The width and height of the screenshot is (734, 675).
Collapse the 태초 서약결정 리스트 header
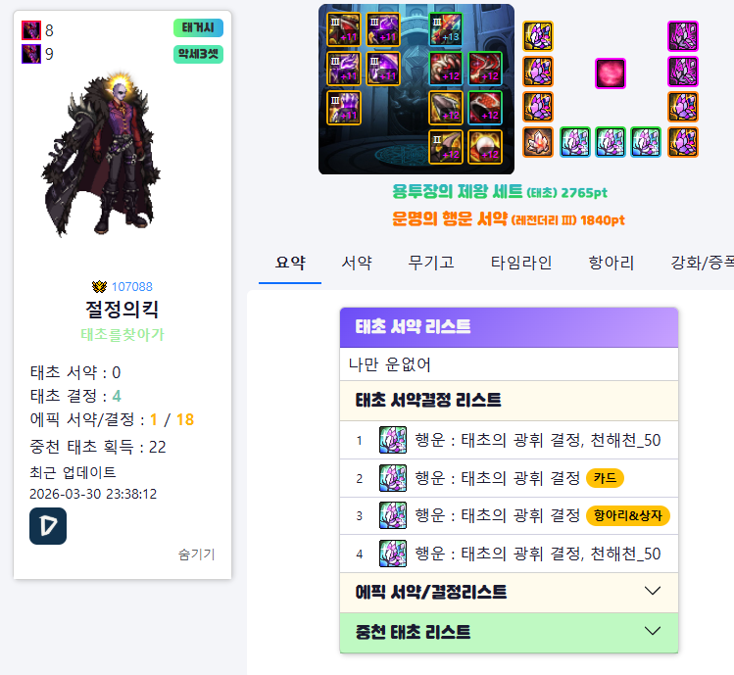[x=509, y=401]
